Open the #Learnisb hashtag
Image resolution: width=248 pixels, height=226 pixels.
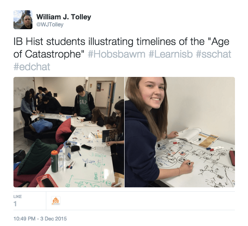pos(170,54)
